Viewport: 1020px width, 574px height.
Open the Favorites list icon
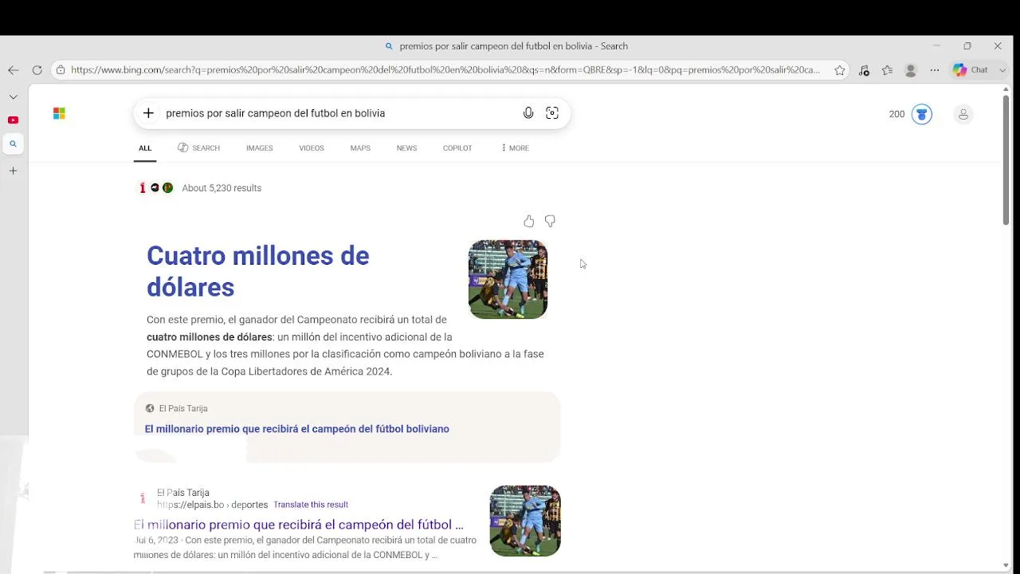[887, 70]
